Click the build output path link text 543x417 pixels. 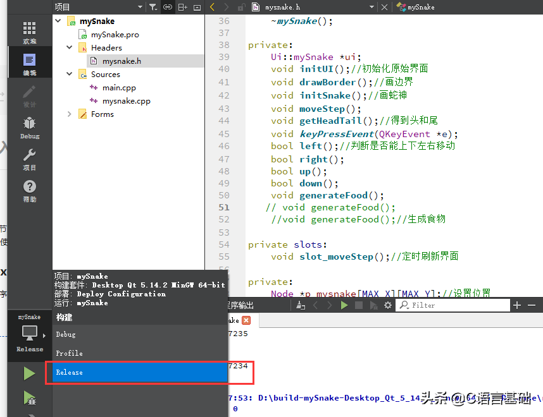click(x=401, y=398)
